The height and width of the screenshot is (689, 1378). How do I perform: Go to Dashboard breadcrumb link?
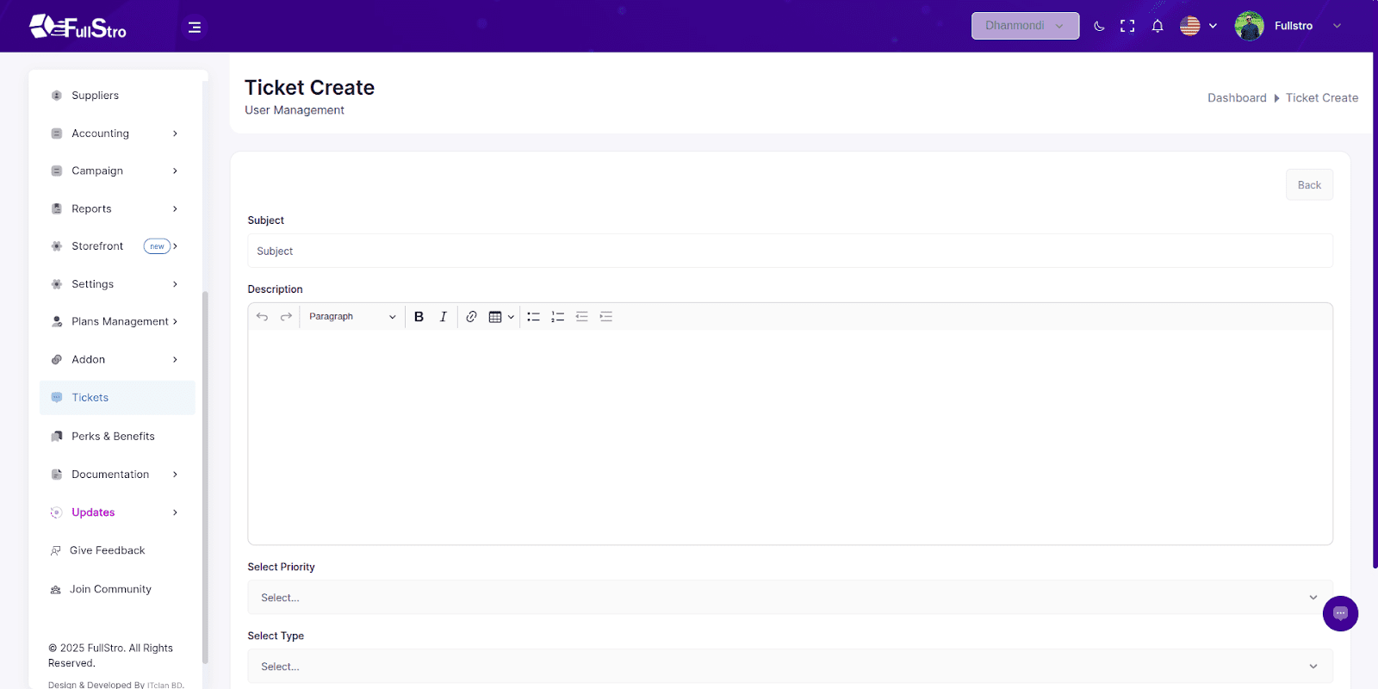click(1237, 98)
